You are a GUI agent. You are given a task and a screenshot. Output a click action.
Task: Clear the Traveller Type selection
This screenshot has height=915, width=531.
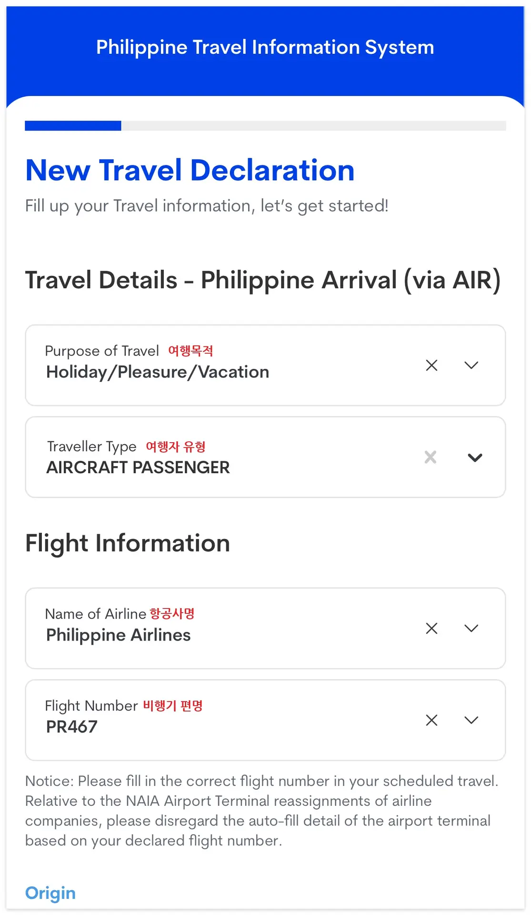pyautogui.click(x=431, y=457)
